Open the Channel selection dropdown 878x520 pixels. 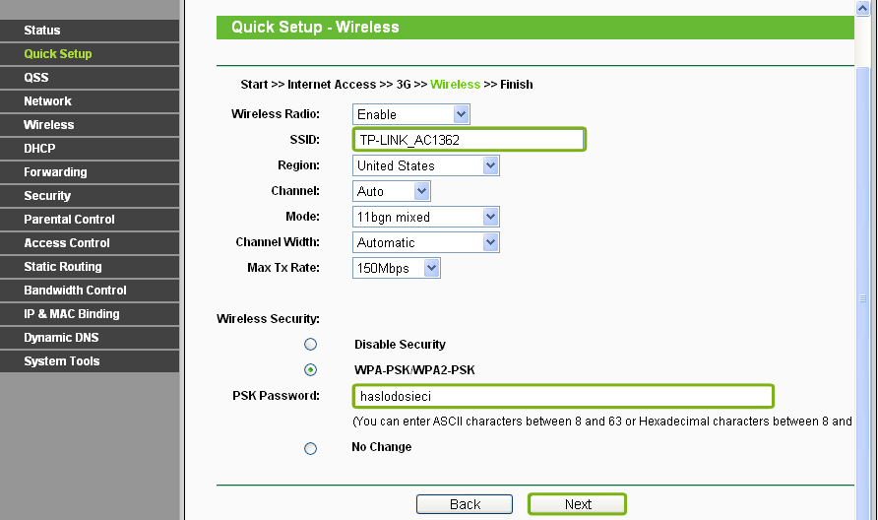(392, 192)
